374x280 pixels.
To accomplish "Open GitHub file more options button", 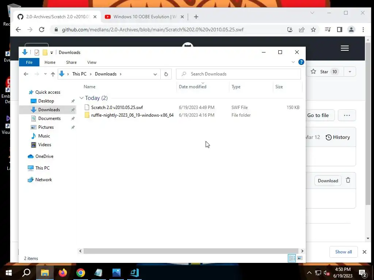I will pyautogui.click(x=347, y=116).
